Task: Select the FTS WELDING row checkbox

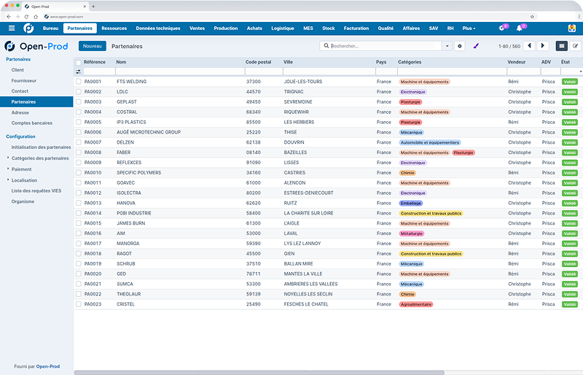Action: (x=79, y=81)
